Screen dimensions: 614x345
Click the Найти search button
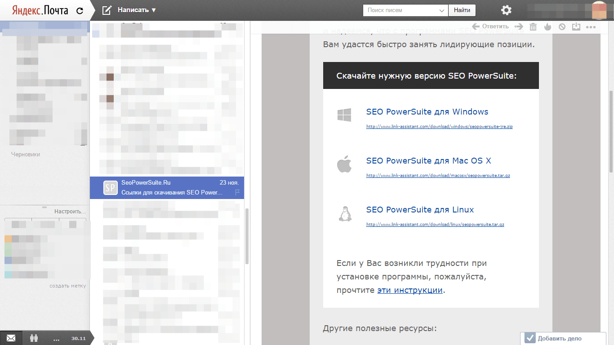point(462,10)
